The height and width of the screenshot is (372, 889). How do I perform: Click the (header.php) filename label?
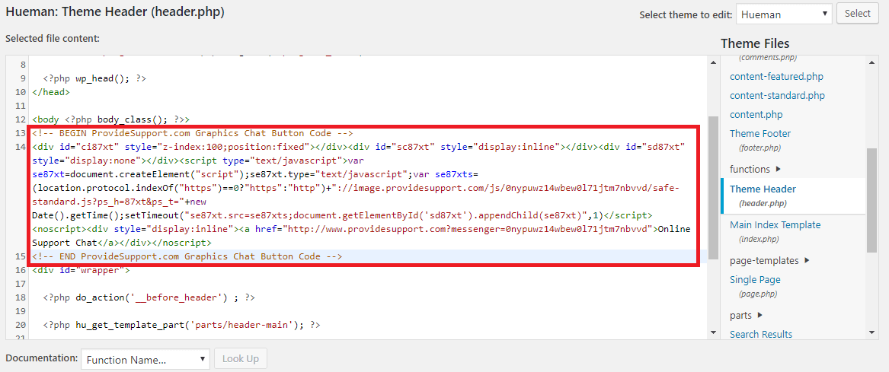[x=763, y=202]
